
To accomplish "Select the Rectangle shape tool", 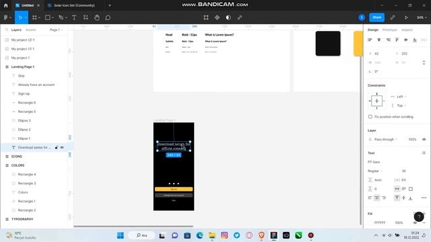I will 48,17.
